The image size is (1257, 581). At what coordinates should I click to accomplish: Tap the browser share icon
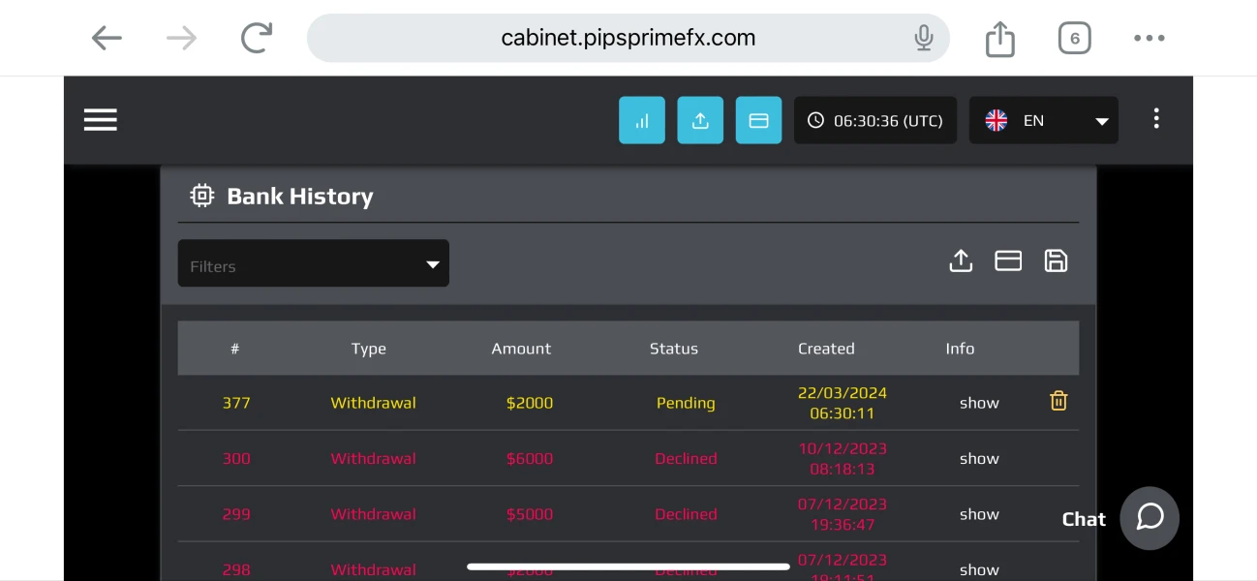[1000, 39]
